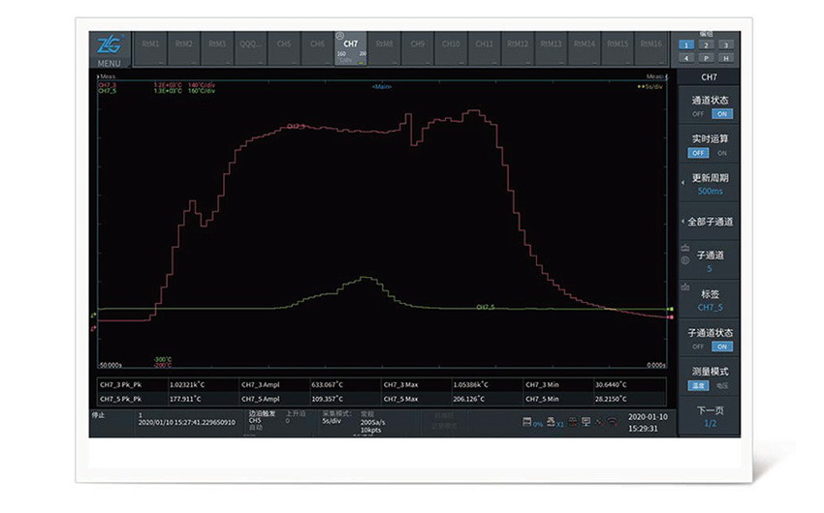824x513 pixels.
Task: Click the 5s/div time scale indicator
Action: tap(650, 86)
